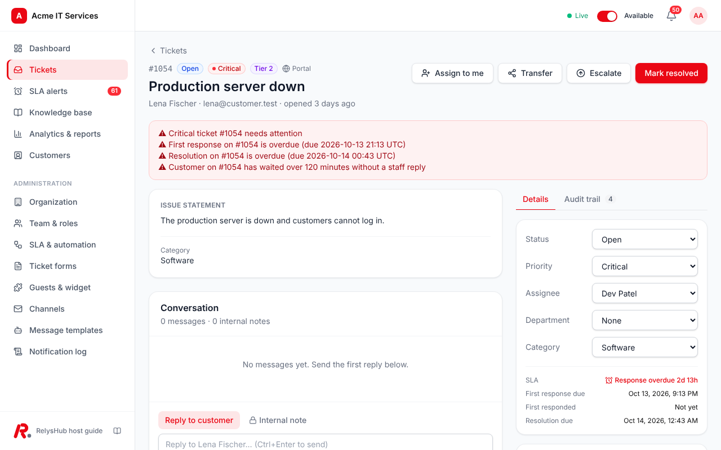Toggle the Available status switch
Viewport: 721px width, 450px height.
tap(607, 16)
